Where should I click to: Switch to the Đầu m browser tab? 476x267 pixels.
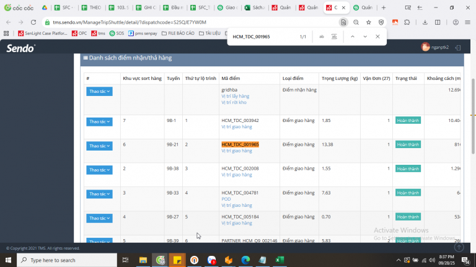(x=173, y=7)
